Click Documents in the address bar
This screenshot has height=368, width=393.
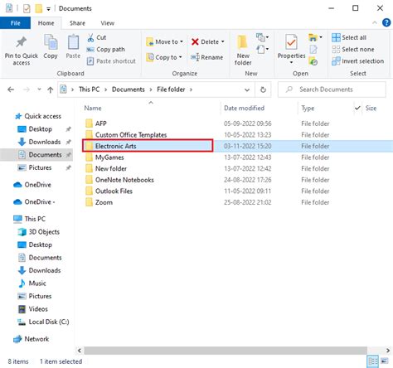129,90
